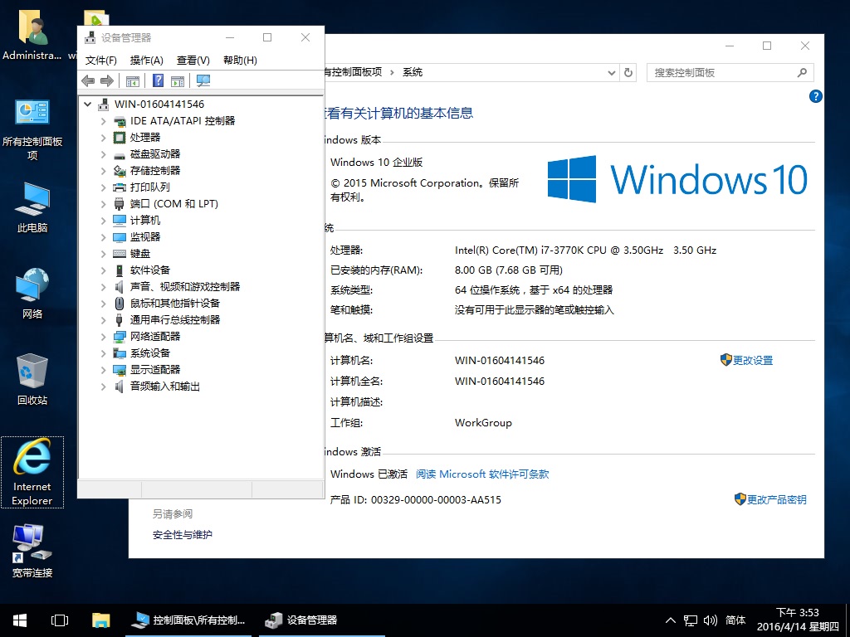Click the volume icon in system tray
850x637 pixels.
tap(711, 620)
